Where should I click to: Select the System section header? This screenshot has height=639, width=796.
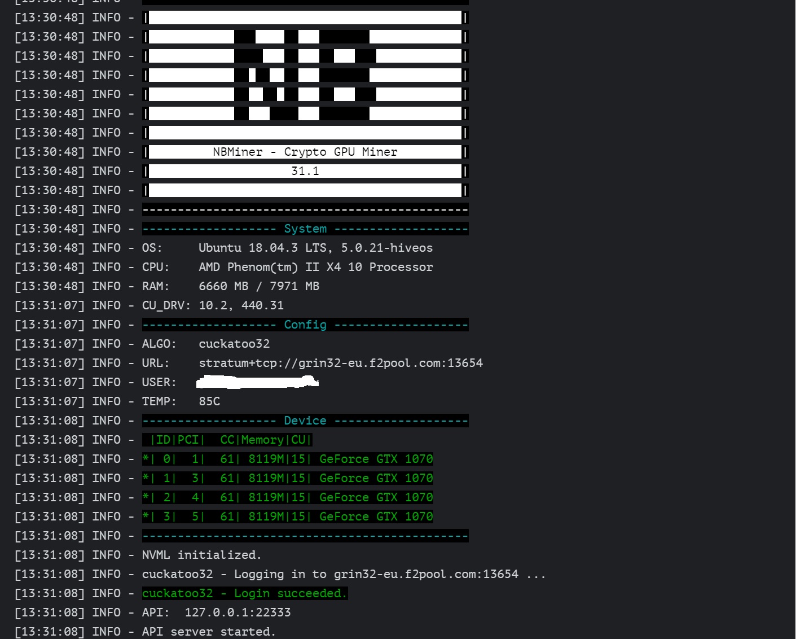click(x=305, y=229)
